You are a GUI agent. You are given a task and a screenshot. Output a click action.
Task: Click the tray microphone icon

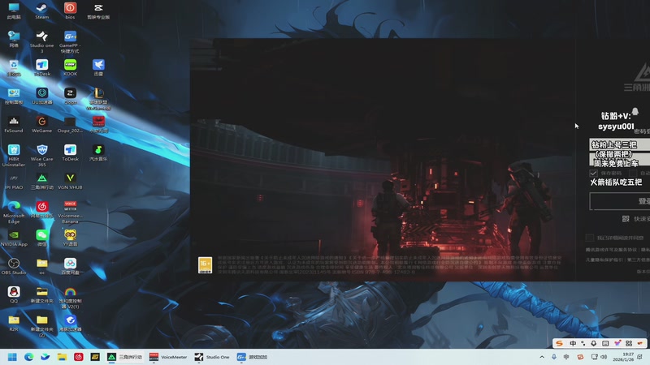pos(554,357)
